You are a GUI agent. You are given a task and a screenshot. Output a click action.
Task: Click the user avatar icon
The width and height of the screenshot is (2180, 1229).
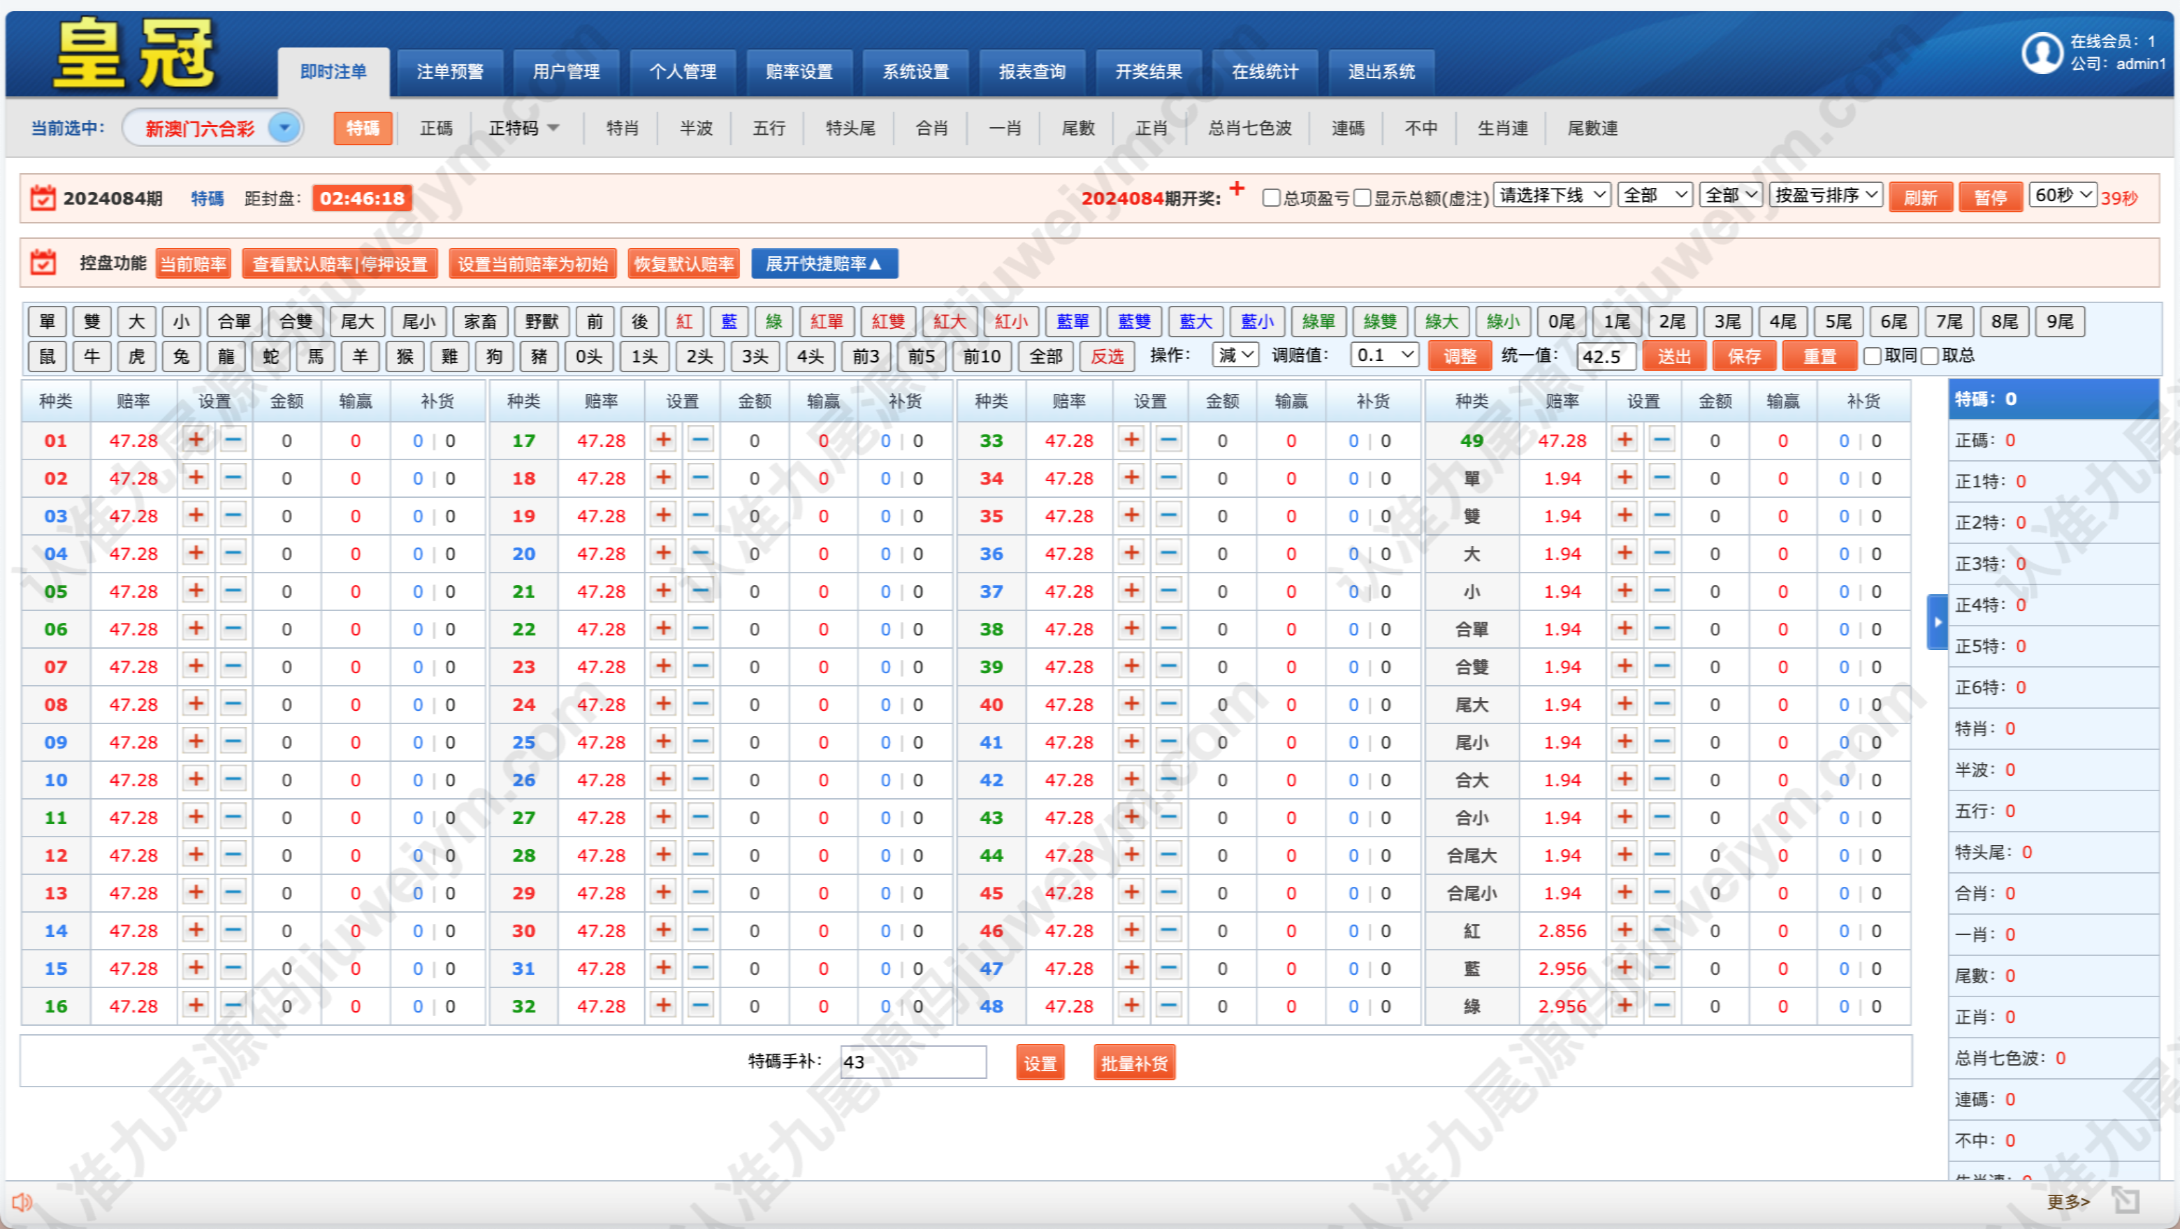point(2042,52)
